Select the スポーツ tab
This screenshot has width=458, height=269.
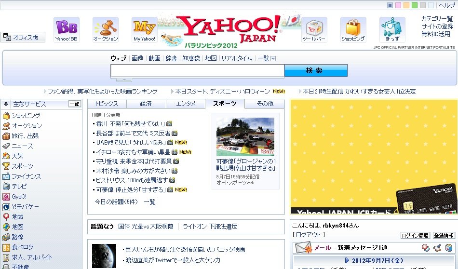[225, 104]
